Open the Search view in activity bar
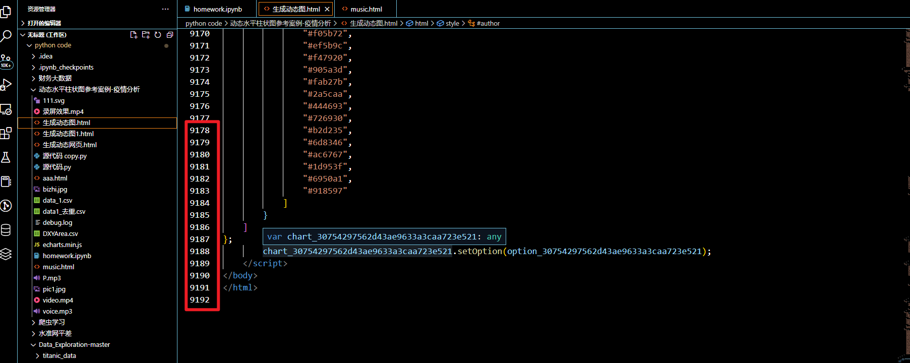 6,36
